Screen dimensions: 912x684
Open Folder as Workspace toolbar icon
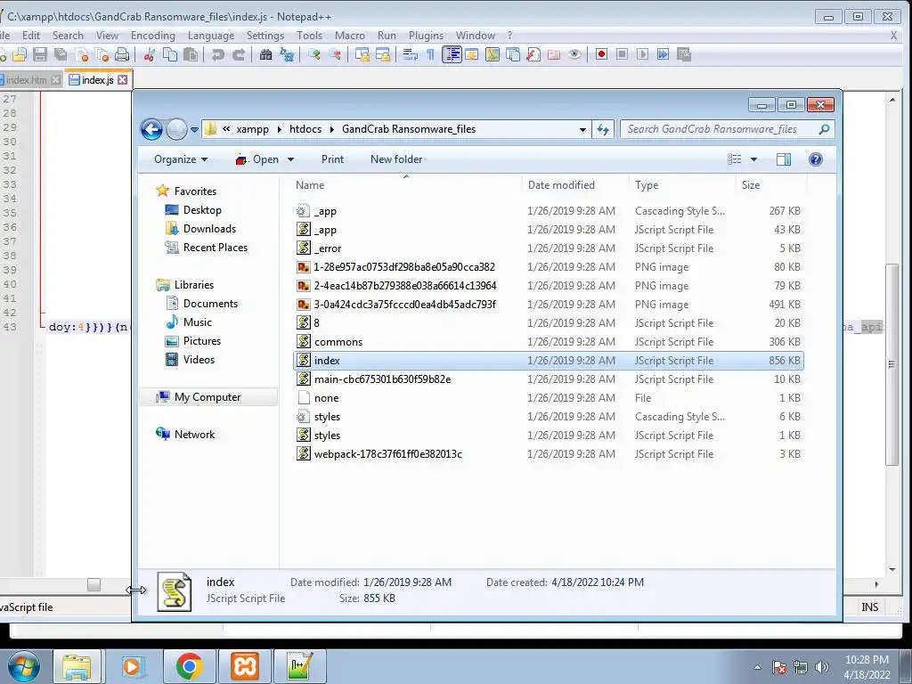(x=554, y=54)
